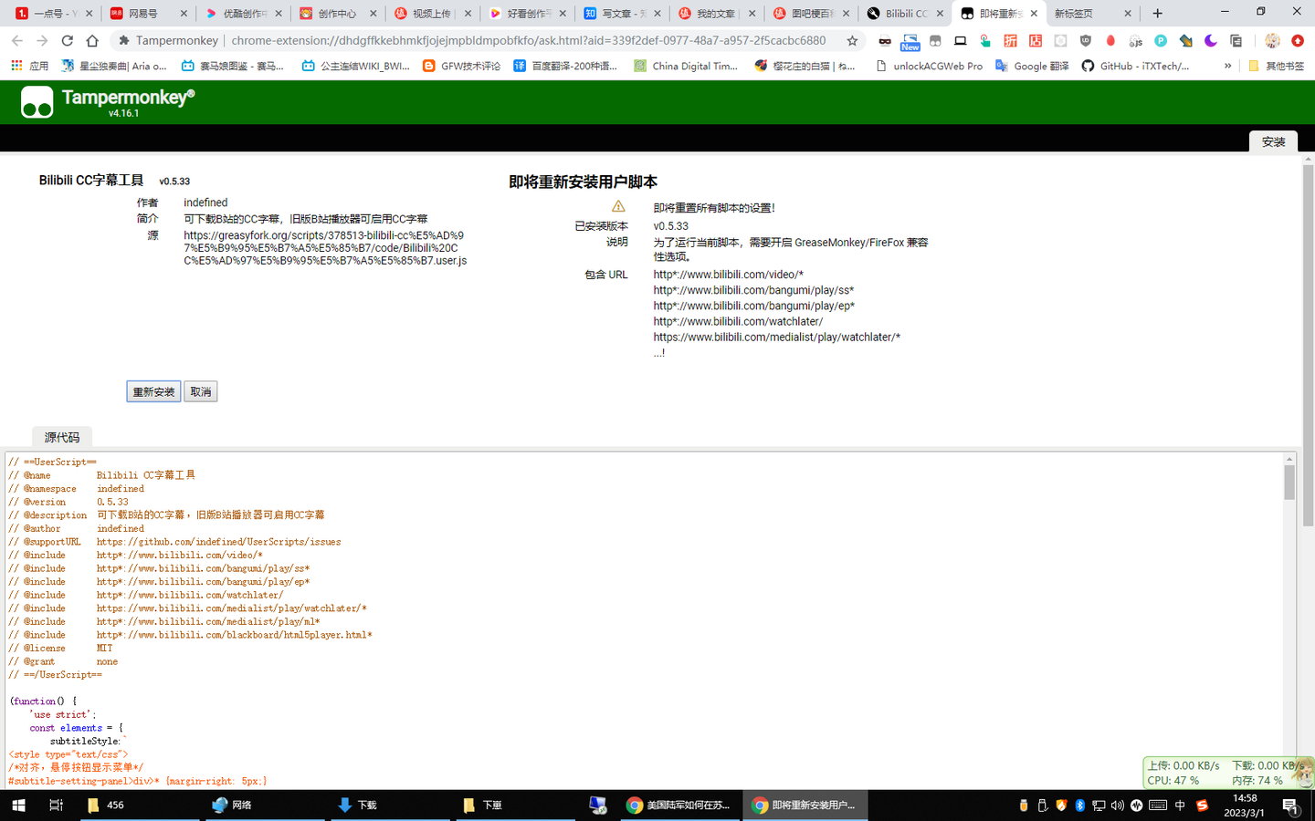Click the taskbar clock showing 14:58

coord(1245,805)
